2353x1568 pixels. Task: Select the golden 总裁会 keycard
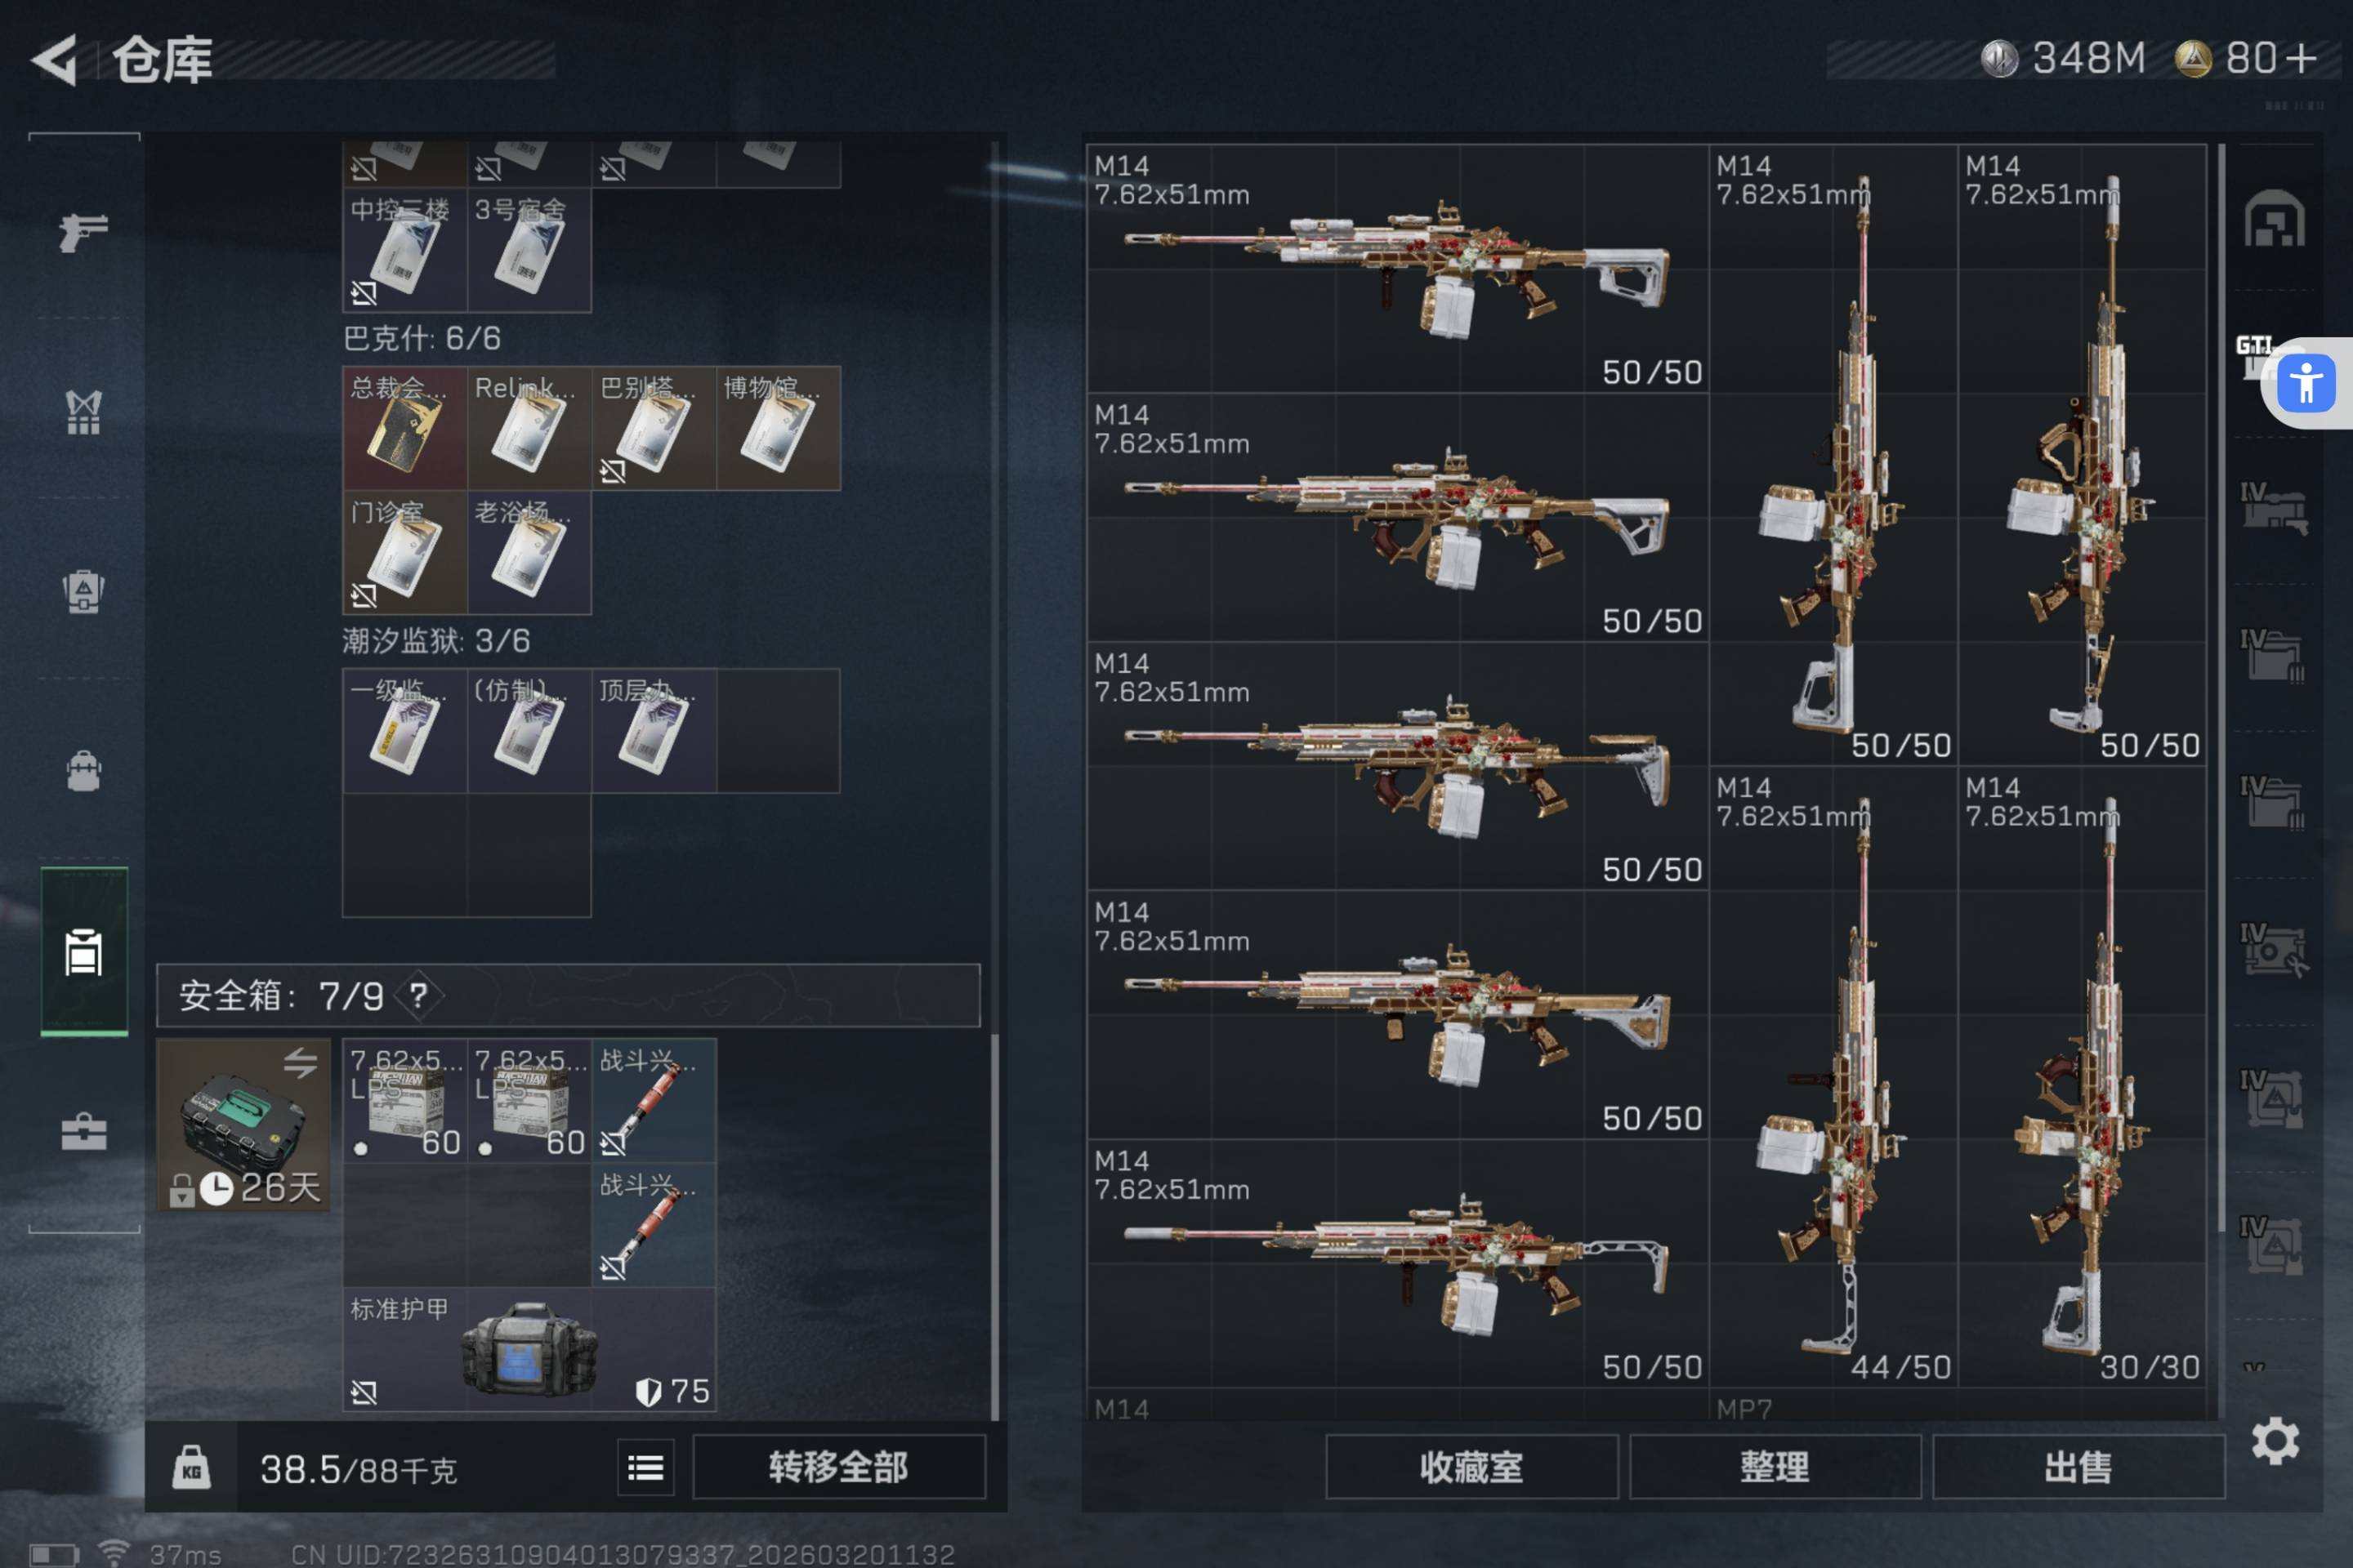point(404,428)
